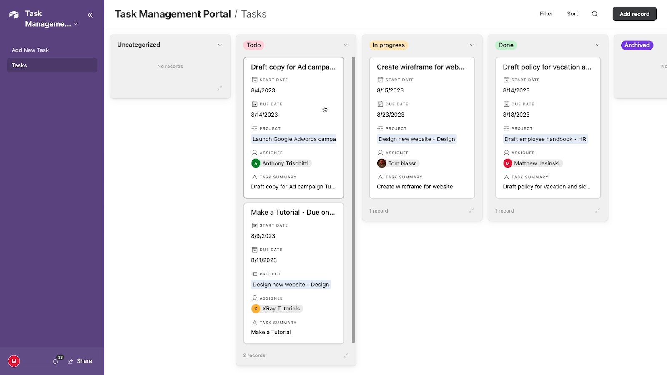Open the Uncategorized column chevron menu

click(x=220, y=45)
